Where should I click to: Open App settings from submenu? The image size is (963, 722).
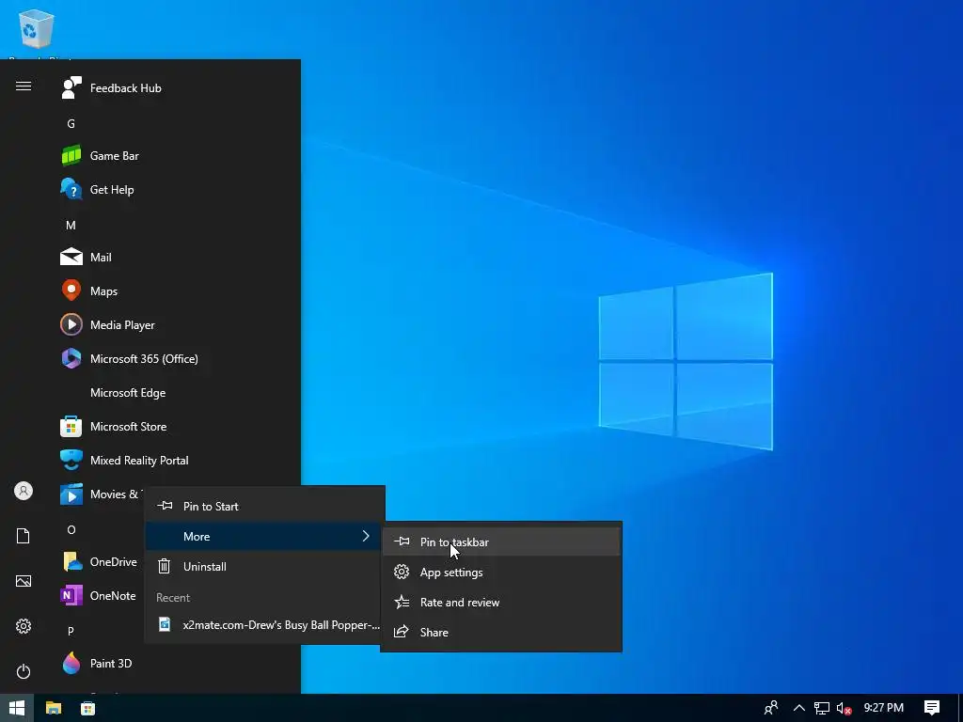click(501, 573)
